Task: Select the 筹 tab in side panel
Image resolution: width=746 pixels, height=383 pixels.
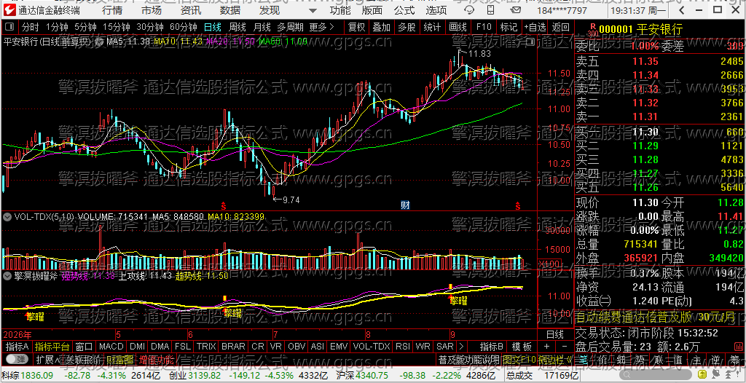Action: point(736,360)
